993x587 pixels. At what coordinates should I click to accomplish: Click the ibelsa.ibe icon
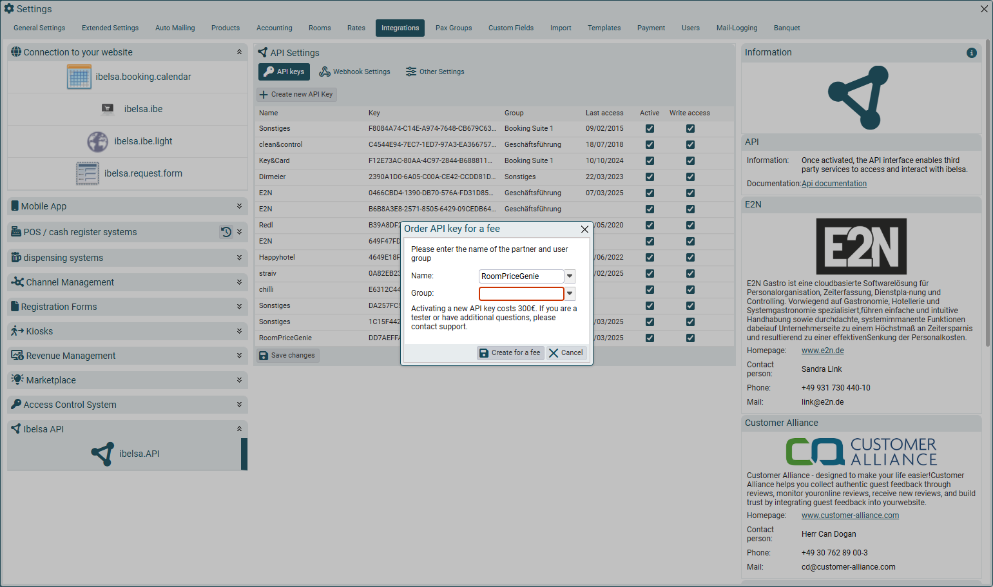coord(108,108)
